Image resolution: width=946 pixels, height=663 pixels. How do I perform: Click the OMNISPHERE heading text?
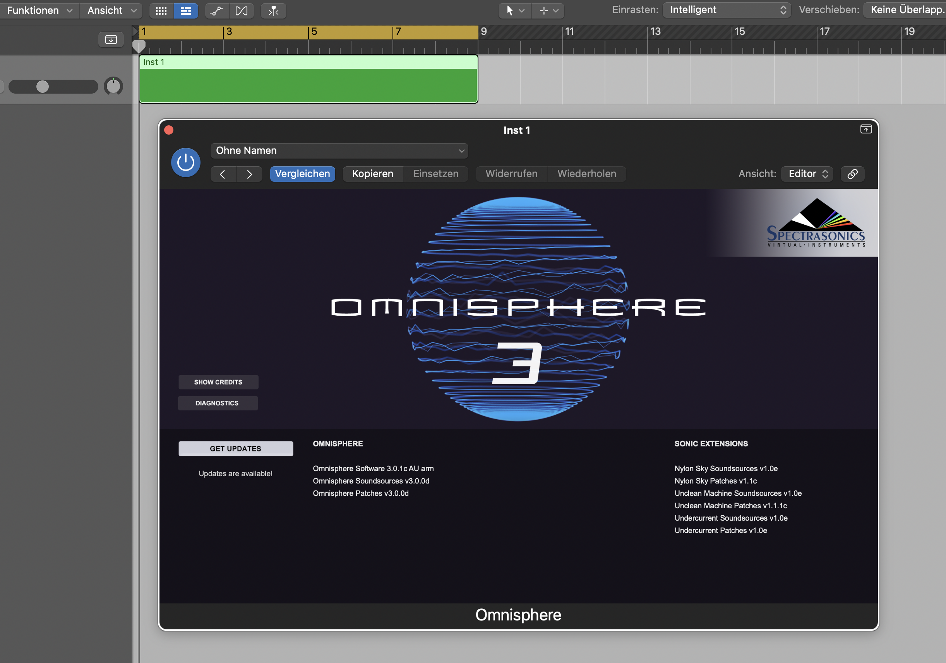338,444
